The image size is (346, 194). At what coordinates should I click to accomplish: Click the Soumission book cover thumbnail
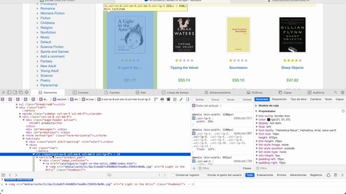(x=238, y=34)
